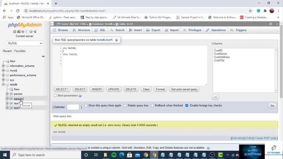
Task: Bookmark this page with the star icon
Action: point(250,11)
